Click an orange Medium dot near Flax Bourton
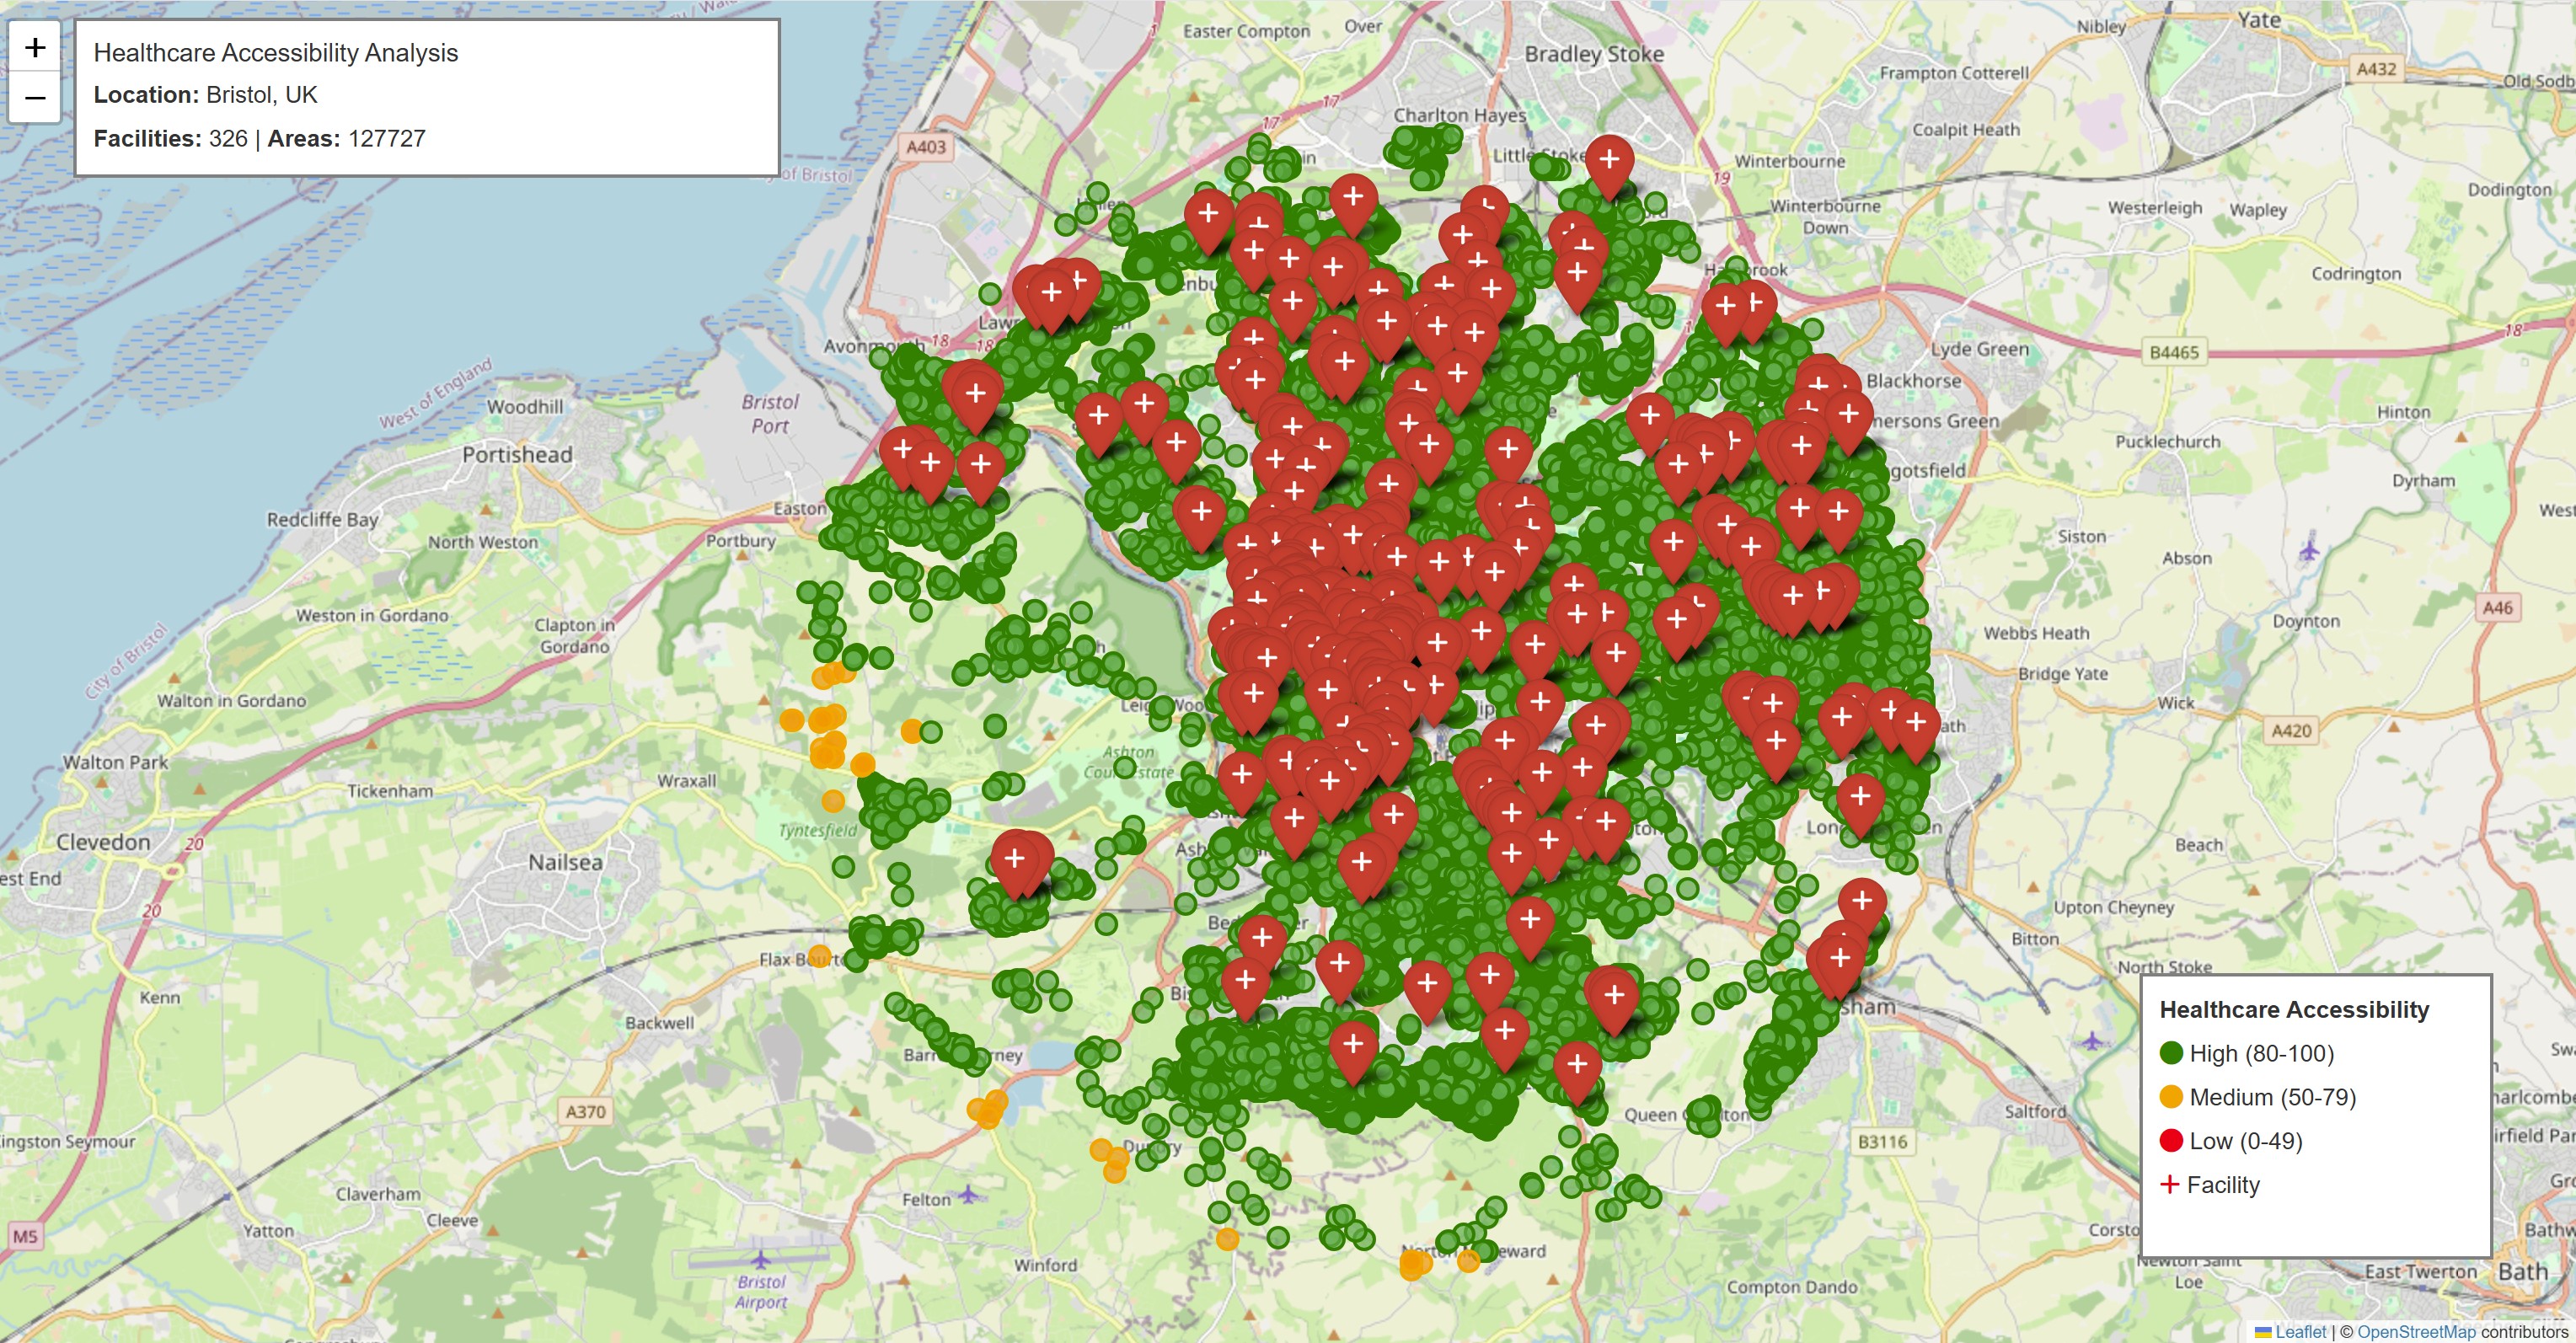 [820, 955]
